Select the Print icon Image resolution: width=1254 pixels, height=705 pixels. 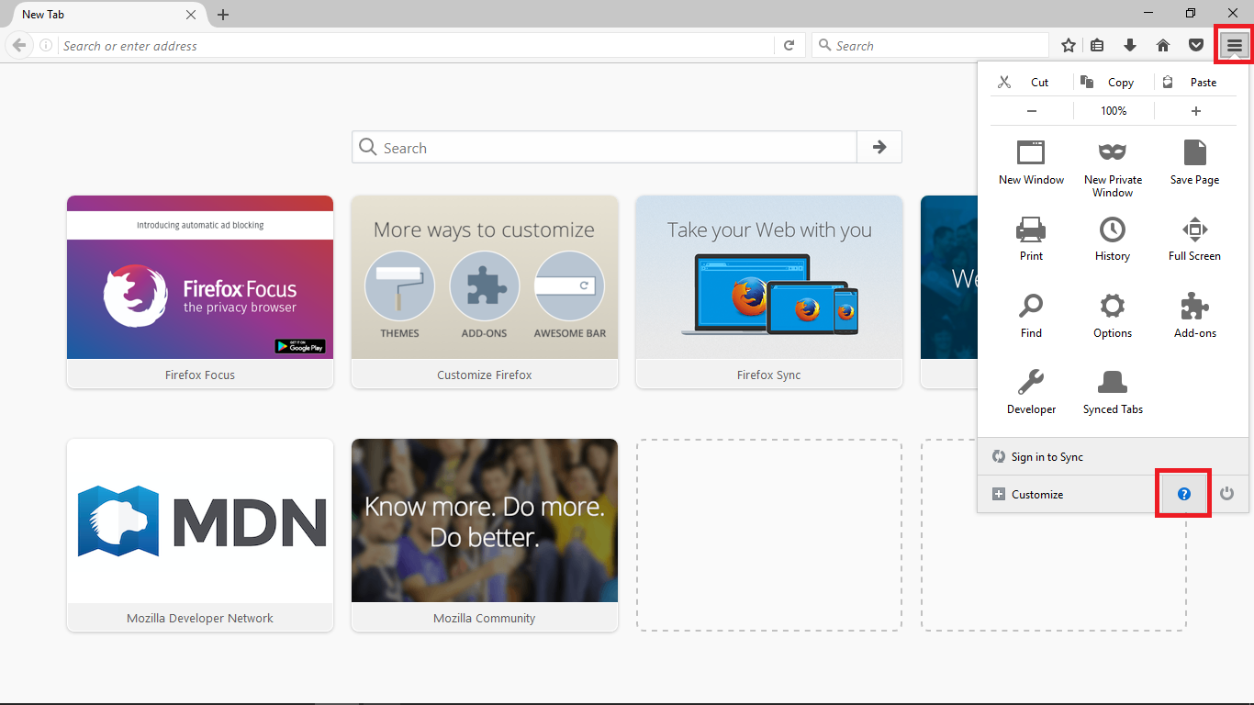click(1031, 239)
